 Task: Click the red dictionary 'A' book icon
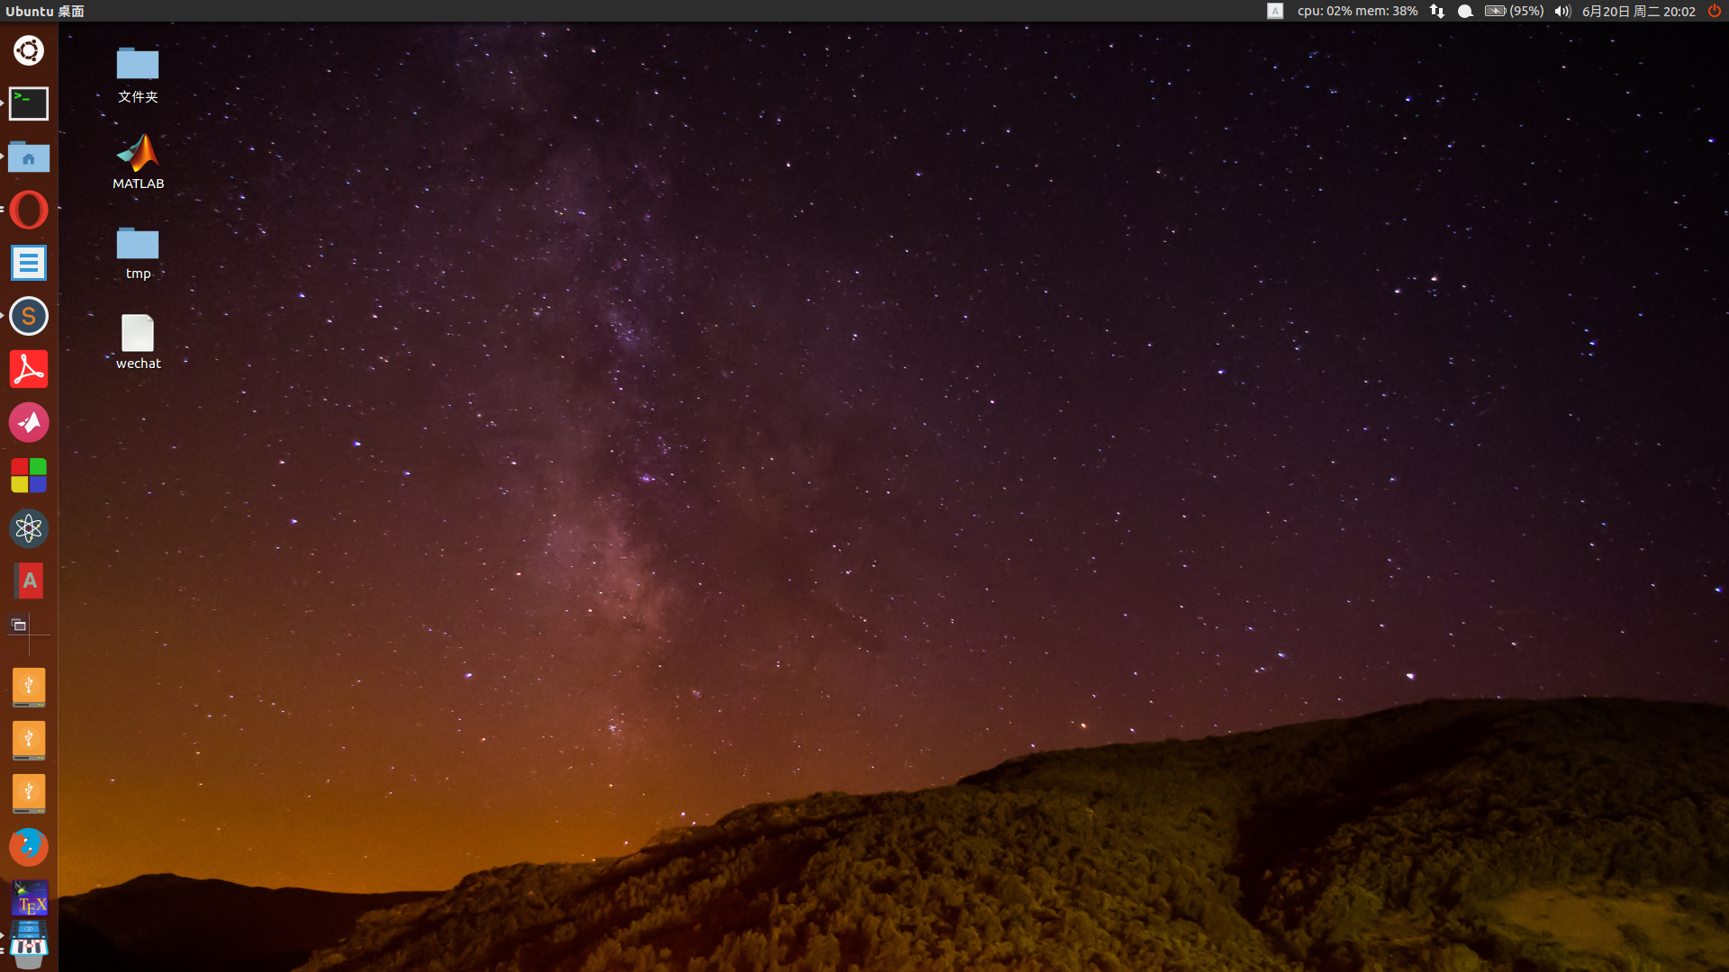[29, 581]
